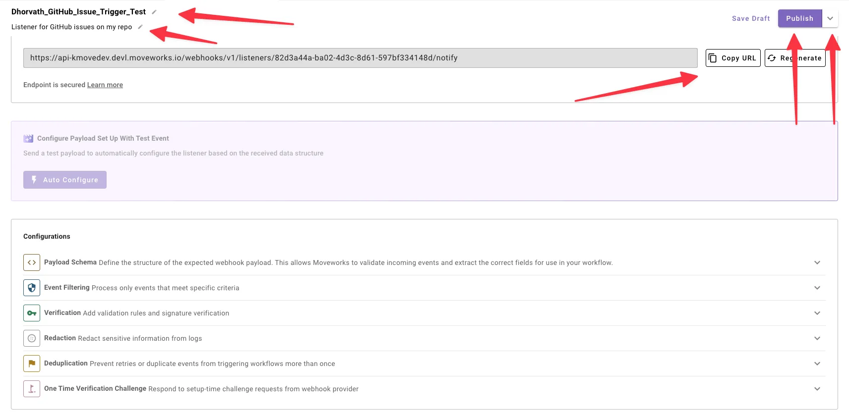The height and width of the screenshot is (417, 849).
Task: Expand the Redaction section
Action: (817, 338)
